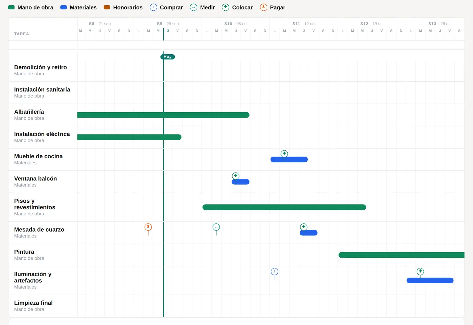Click the S8 week header

(x=100, y=24)
